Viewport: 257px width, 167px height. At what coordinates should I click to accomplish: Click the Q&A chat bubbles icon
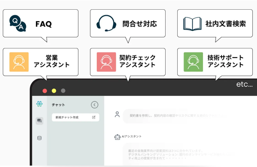(x=18, y=24)
